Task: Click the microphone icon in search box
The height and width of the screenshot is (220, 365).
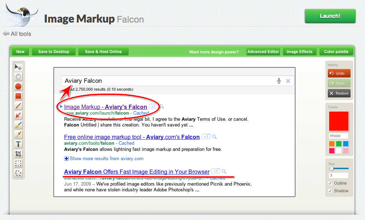Action: coord(279,81)
